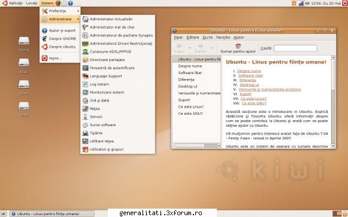Click clock showing 13:56 in top panel
Image resolution: width=348 pixels, height=217 pixels.
pyautogui.click(x=326, y=4)
